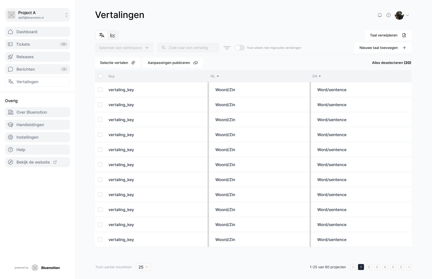Viewport: 432px width, 279px height.
Task: Toggle 'Toon alleen niet ingevulde vertalingen' switch
Action: 239,48
